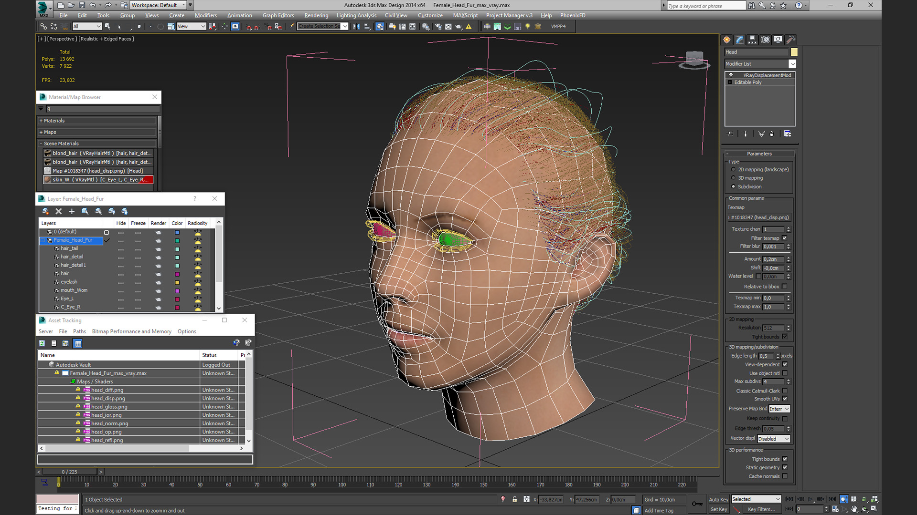The image size is (917, 515).
Task: Open the Workspace: Default dropdown
Action: click(x=158, y=5)
